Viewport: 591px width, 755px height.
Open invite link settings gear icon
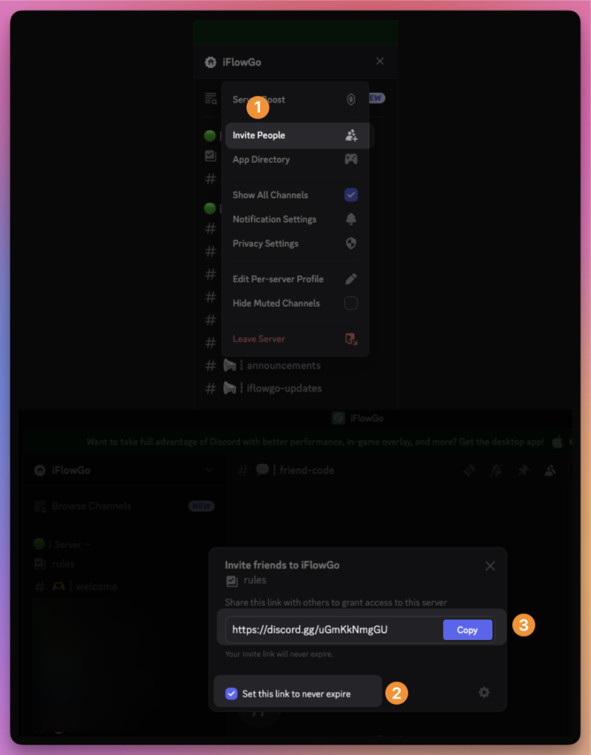tap(484, 692)
